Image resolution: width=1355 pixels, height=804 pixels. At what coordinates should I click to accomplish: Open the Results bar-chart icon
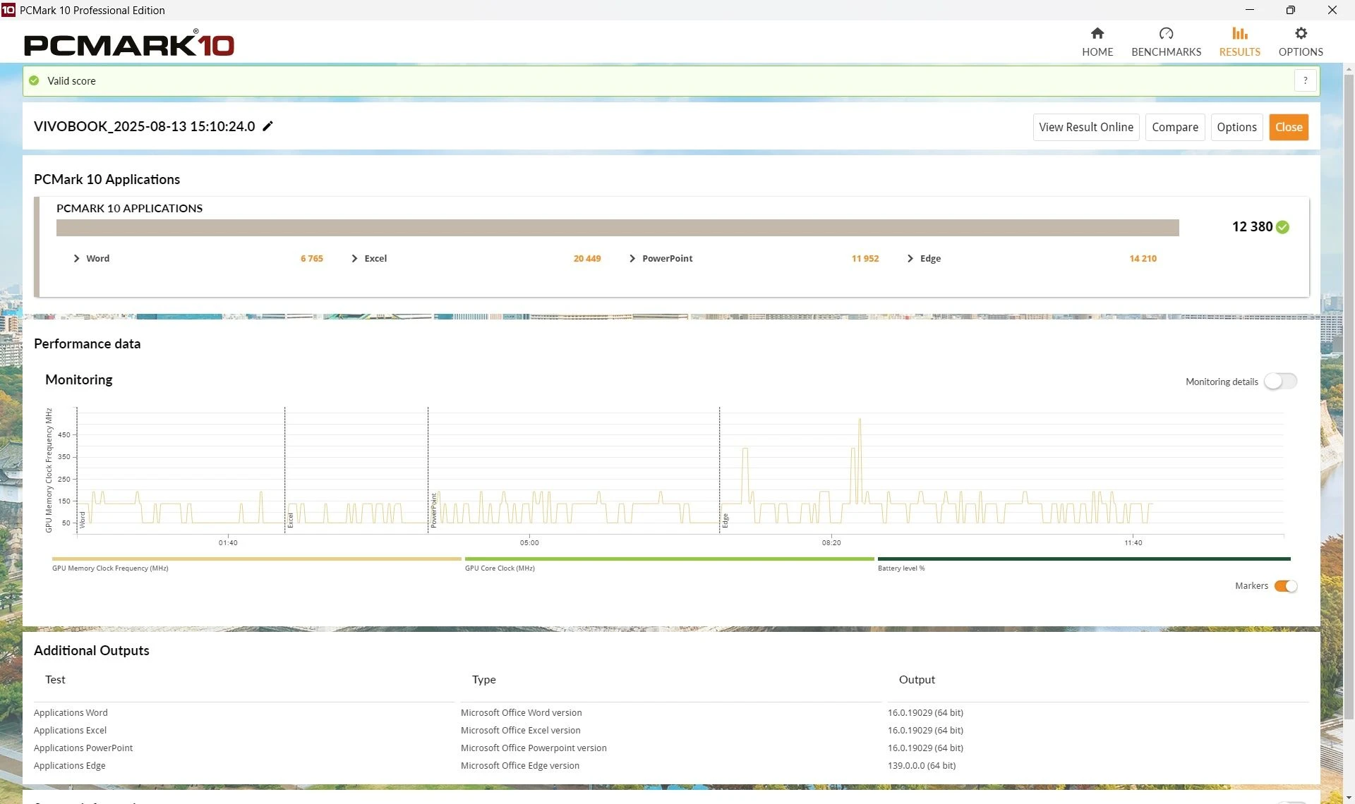click(1239, 33)
